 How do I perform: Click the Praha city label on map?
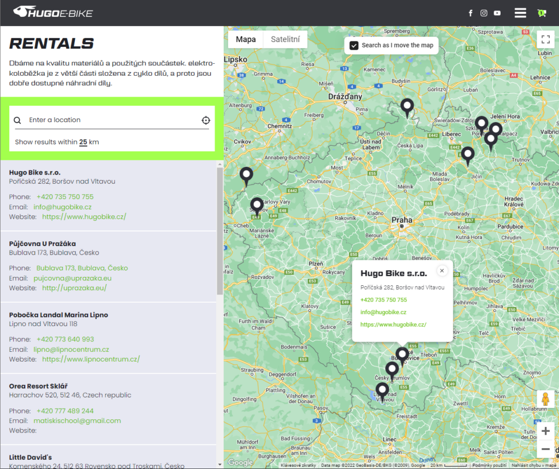(402, 220)
